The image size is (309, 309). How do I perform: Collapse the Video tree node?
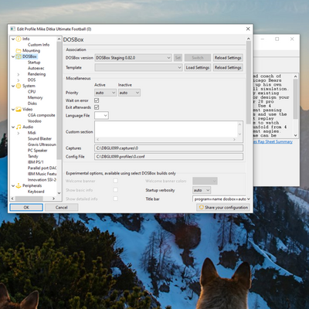pyautogui.click(x=13, y=110)
